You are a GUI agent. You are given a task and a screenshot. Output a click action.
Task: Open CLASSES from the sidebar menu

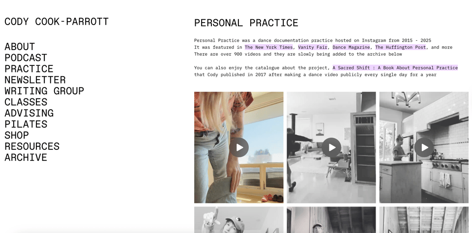tap(26, 102)
